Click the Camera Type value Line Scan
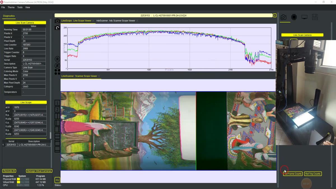The height and width of the screenshot is (189, 336). [x=34, y=68]
